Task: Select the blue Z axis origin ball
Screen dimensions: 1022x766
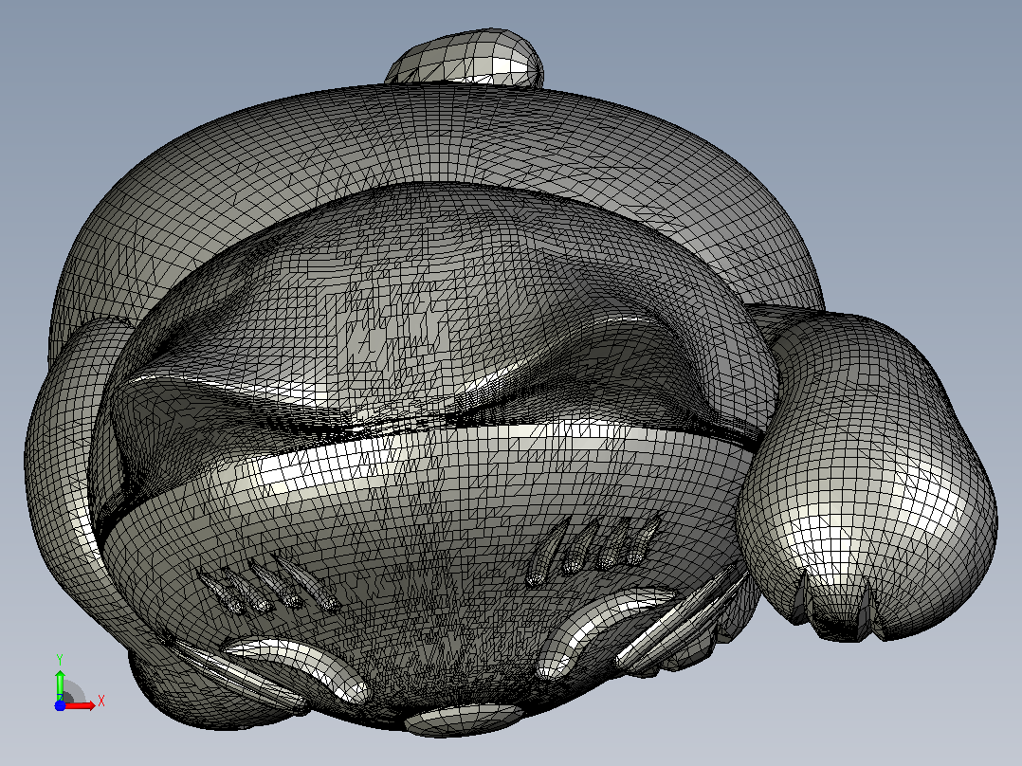Action: coord(60,705)
